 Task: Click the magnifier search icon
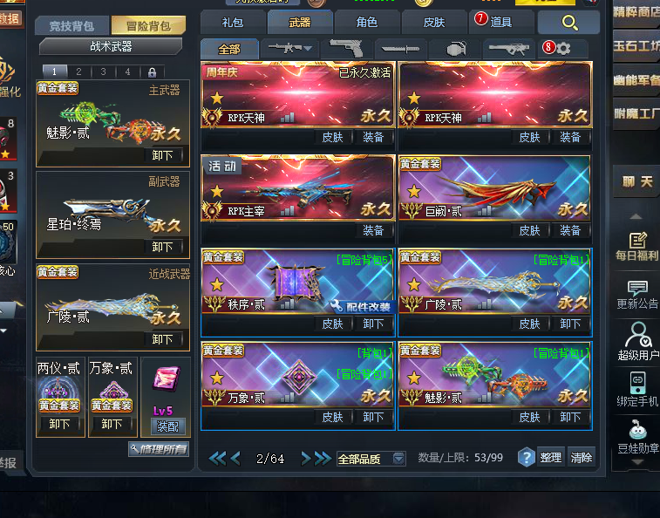569,23
